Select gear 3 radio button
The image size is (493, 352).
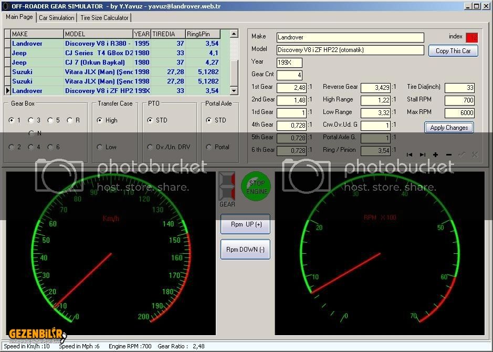31,120
